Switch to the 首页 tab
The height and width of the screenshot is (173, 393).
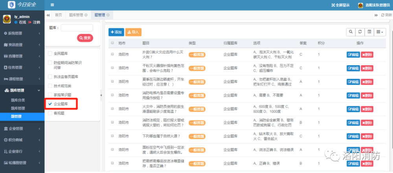pos(58,15)
